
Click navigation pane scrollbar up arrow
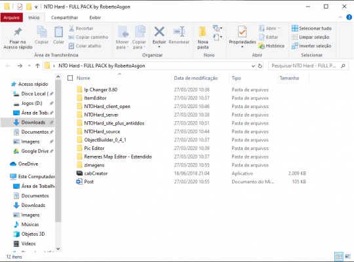pos(58,77)
